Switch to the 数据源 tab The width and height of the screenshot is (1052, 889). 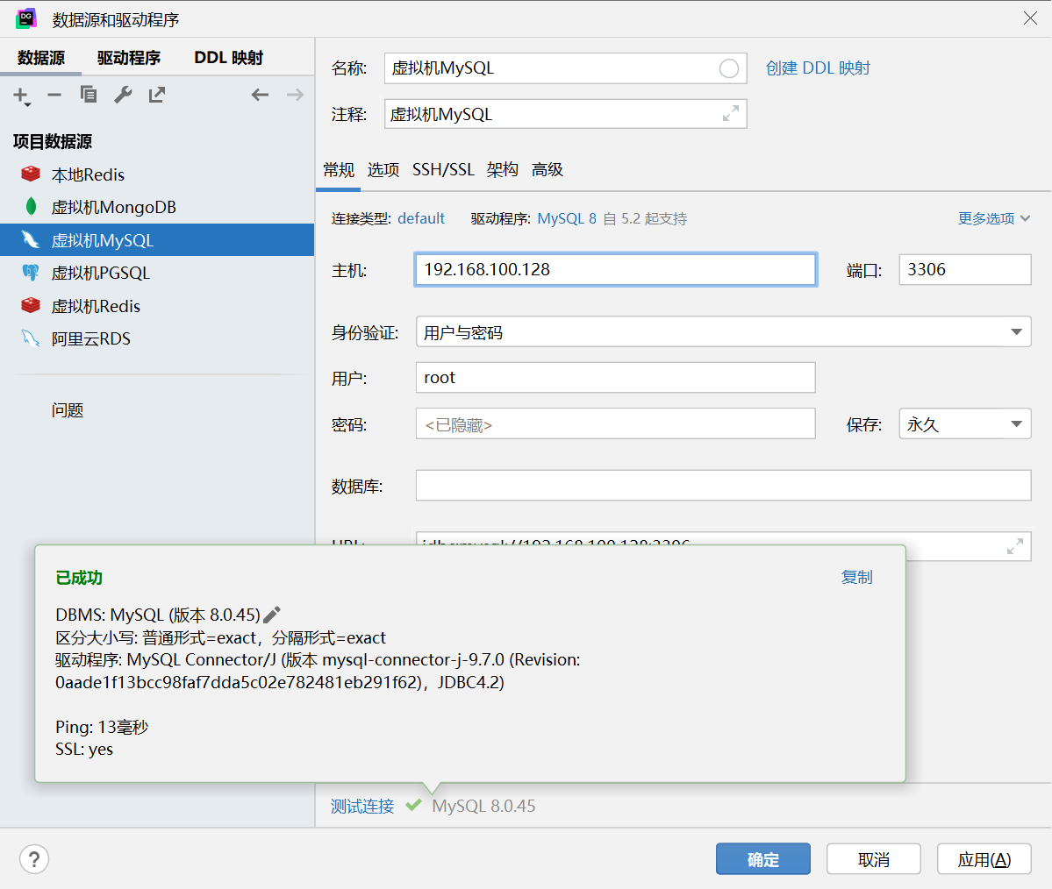pos(41,58)
